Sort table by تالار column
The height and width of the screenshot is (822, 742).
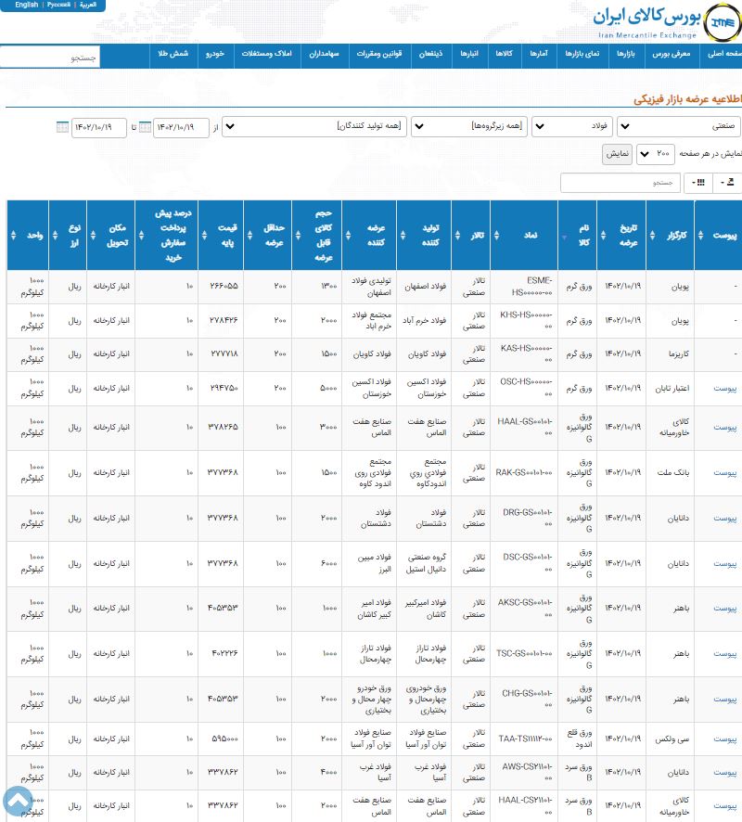[457, 236]
